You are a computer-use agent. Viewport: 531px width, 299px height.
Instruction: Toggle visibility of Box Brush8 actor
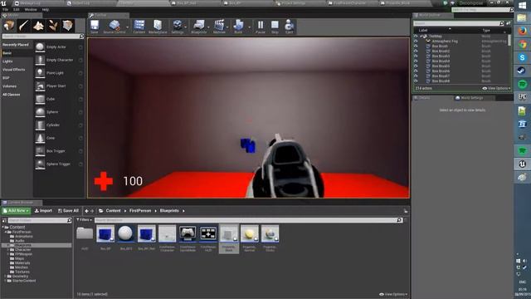coord(416,81)
